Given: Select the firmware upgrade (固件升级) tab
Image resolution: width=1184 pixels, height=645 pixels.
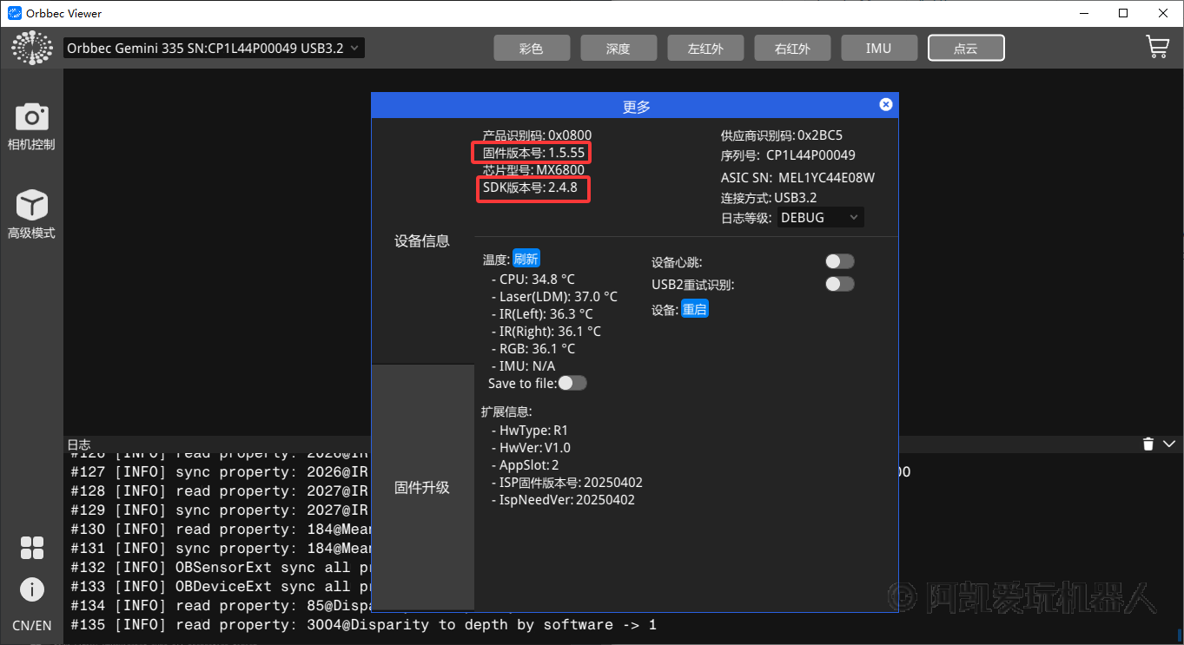Looking at the screenshot, I should tap(423, 487).
